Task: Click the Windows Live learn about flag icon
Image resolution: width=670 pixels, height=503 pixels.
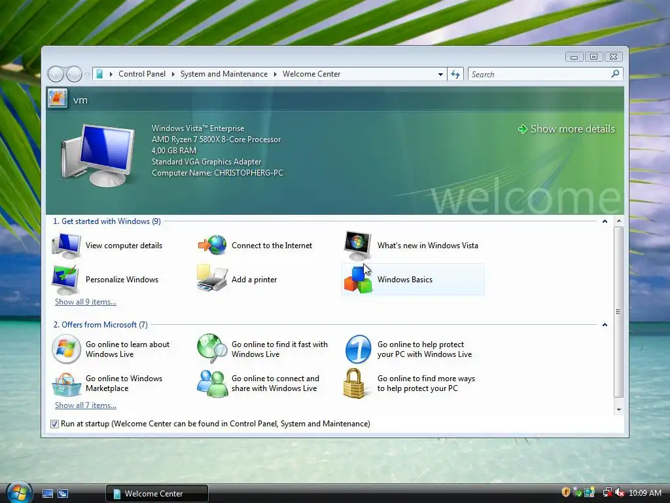Action: click(x=66, y=349)
